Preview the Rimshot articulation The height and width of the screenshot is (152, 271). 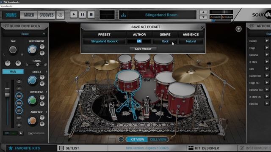267,55
